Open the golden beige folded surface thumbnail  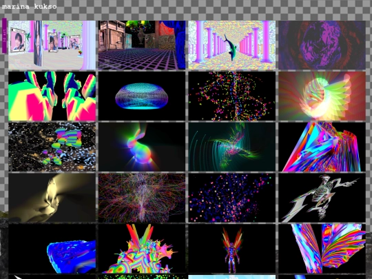52,198
